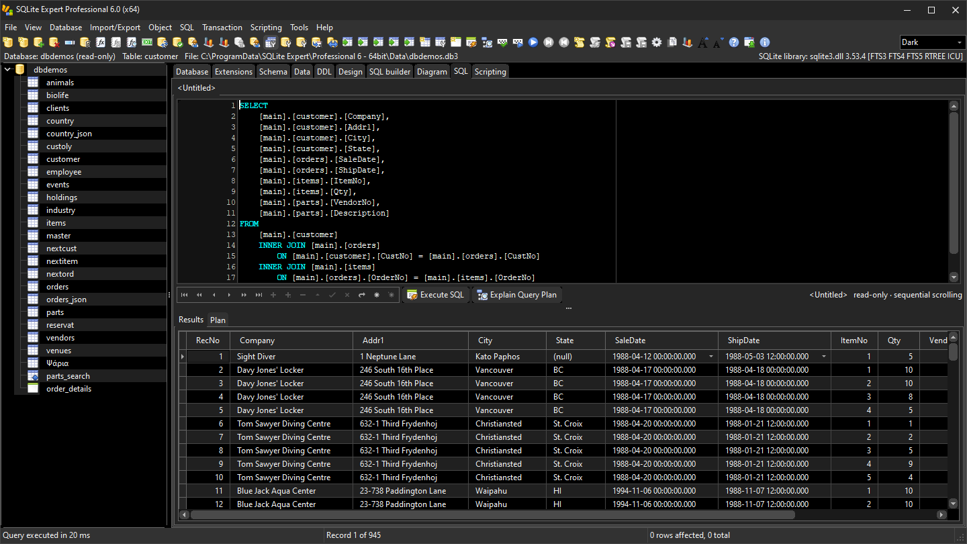Click the blue play button in main toolbar
Screen dimensions: 967x544
pyautogui.click(x=533, y=42)
